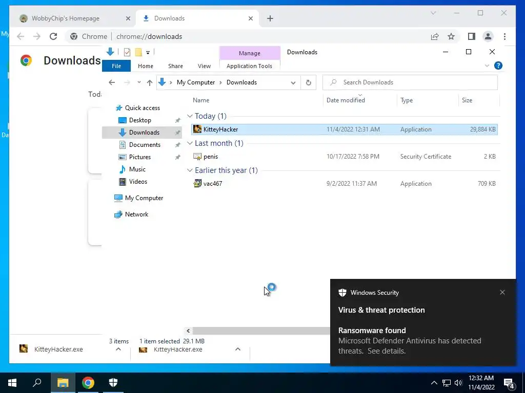Click the vac467 application icon

[x=197, y=184]
